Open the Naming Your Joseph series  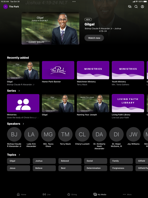pyautogui.click(x=93, y=103)
